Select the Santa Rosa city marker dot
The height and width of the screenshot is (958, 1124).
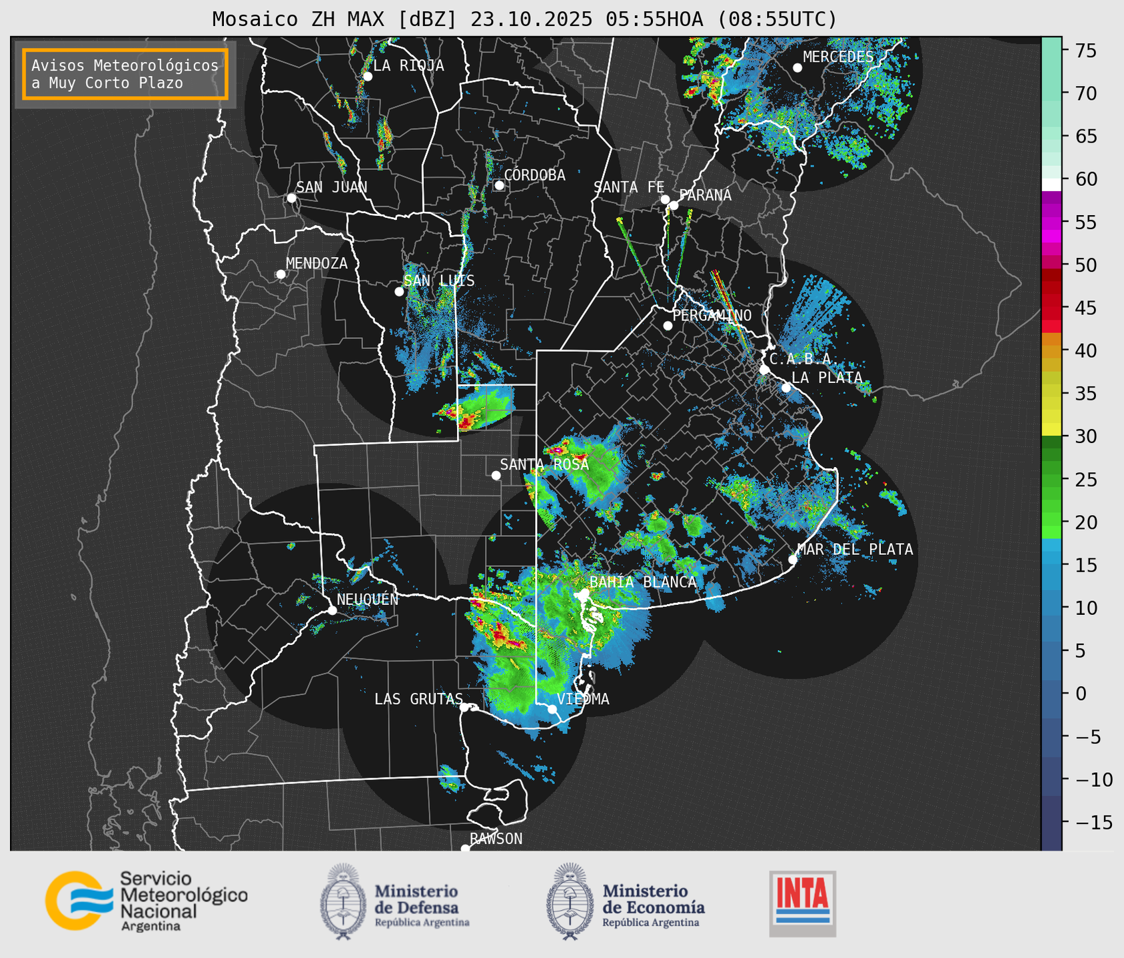tap(496, 476)
